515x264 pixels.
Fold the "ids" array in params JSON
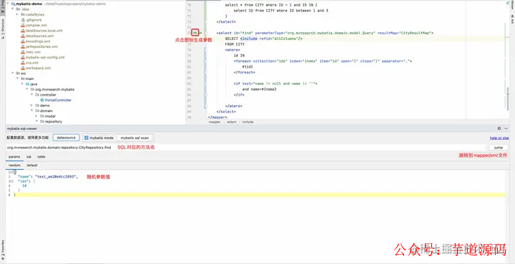(12, 181)
